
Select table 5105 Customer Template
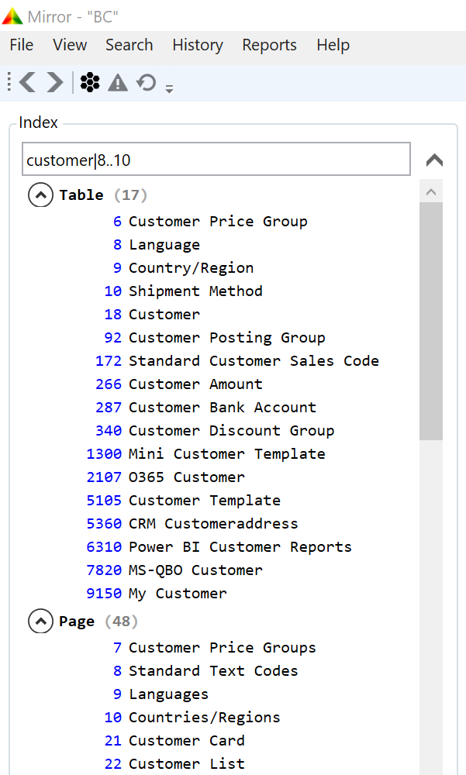point(183,500)
